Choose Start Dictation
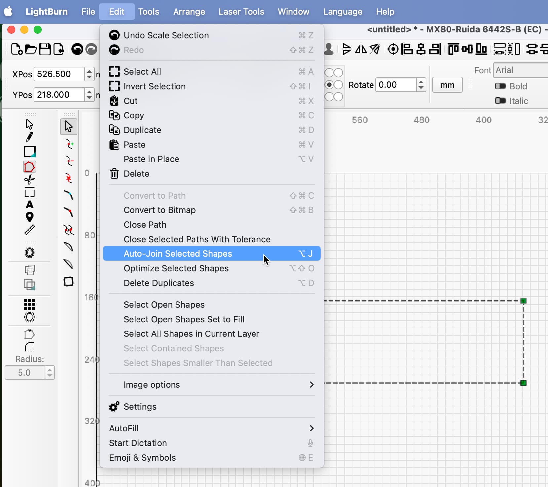Image resolution: width=548 pixels, height=487 pixels. click(212, 443)
